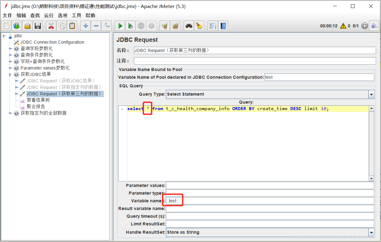The width and height of the screenshot is (381, 242).
Task: Click the Limit ResultSet input field
Action: pyautogui.click(x=270, y=224)
